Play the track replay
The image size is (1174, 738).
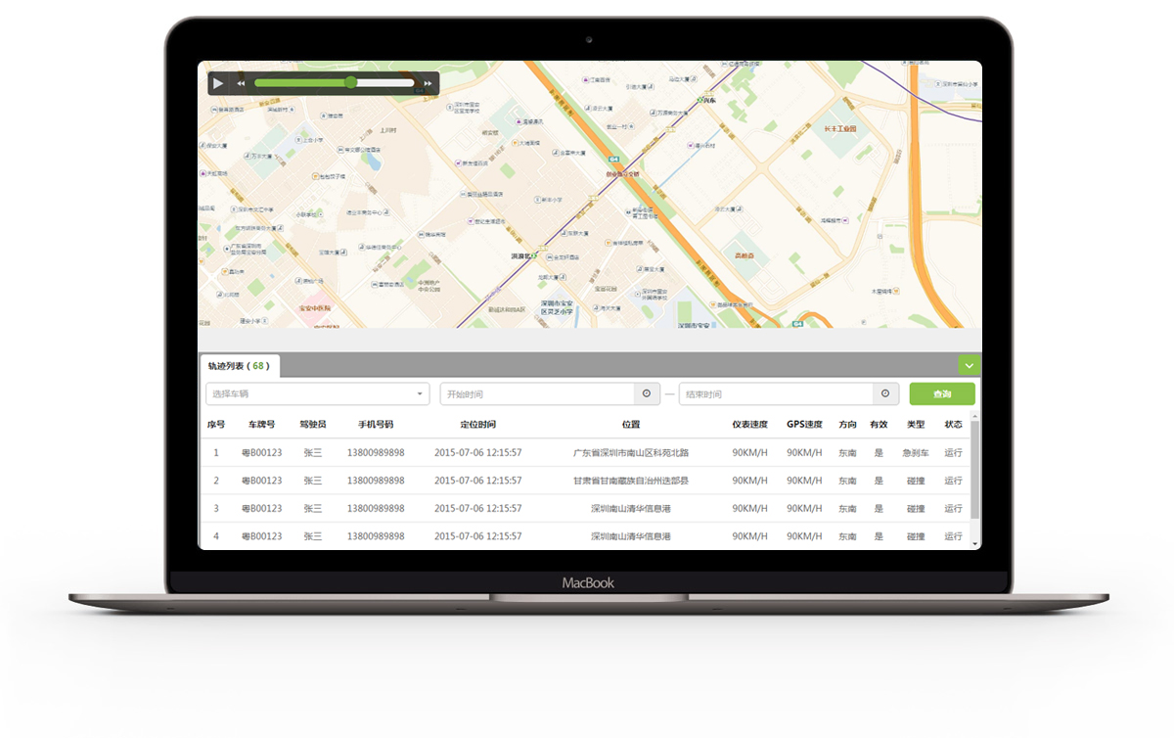pyautogui.click(x=218, y=83)
